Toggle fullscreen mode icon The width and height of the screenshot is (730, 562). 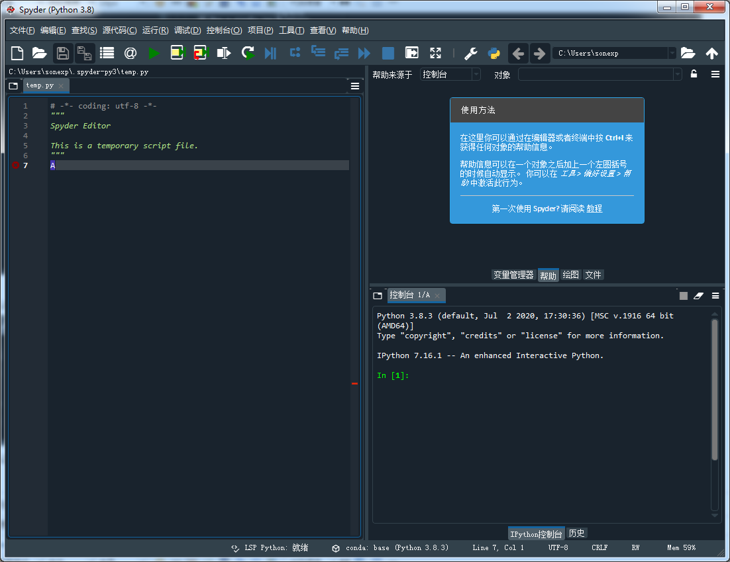(x=435, y=53)
